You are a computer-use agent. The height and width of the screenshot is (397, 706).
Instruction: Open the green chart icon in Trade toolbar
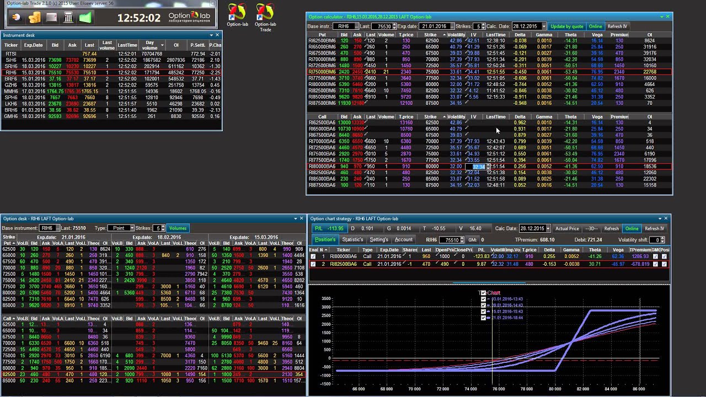tap(85, 17)
